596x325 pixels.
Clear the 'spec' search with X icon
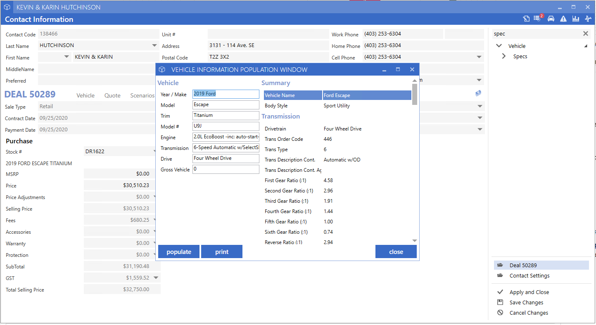tap(585, 33)
